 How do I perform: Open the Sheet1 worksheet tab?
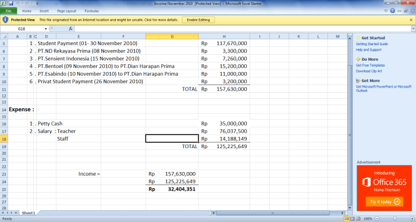(28, 212)
